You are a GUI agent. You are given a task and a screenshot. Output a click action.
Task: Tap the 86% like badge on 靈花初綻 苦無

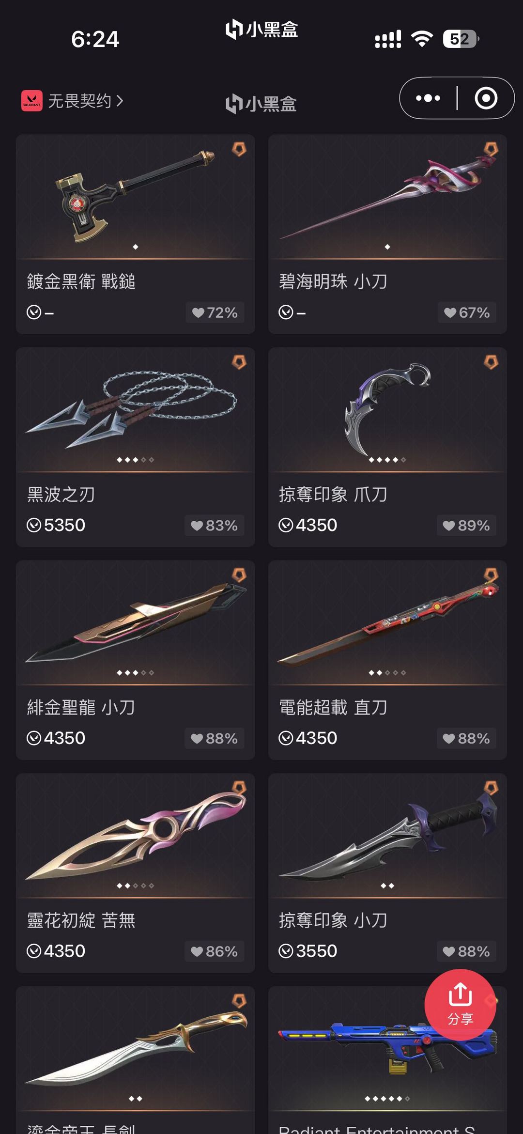click(x=215, y=951)
